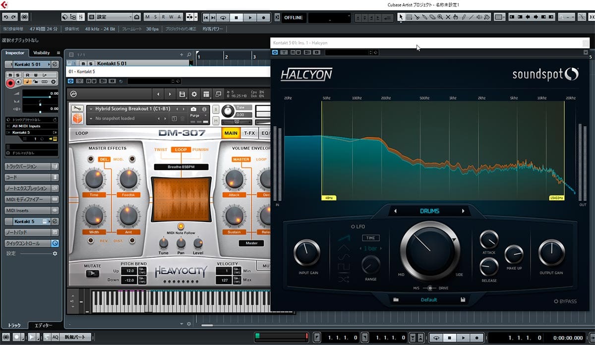
Task: Open the 設定 workspace dropdown
Action: (115, 17)
